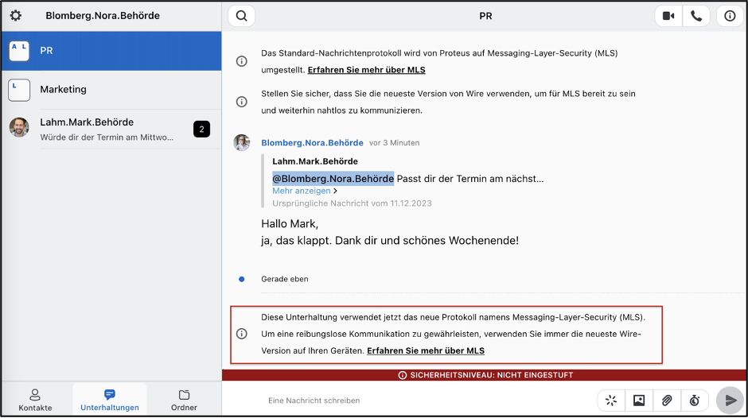
Task: Click quoted author name Lahm.Mark.Behörde
Action: coord(315,161)
